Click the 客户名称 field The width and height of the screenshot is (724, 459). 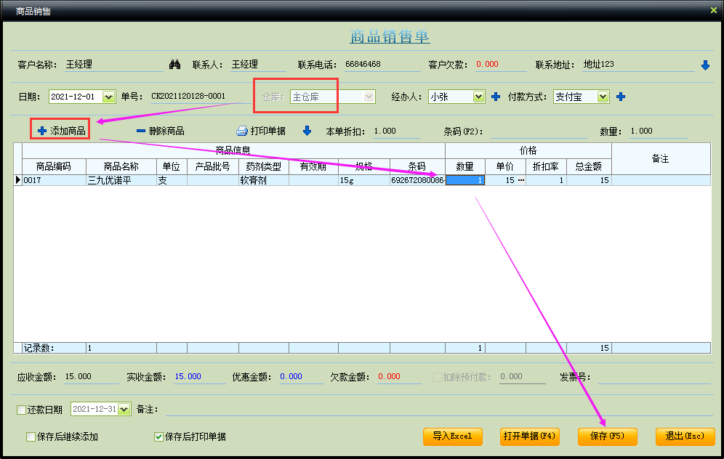pyautogui.click(x=113, y=65)
